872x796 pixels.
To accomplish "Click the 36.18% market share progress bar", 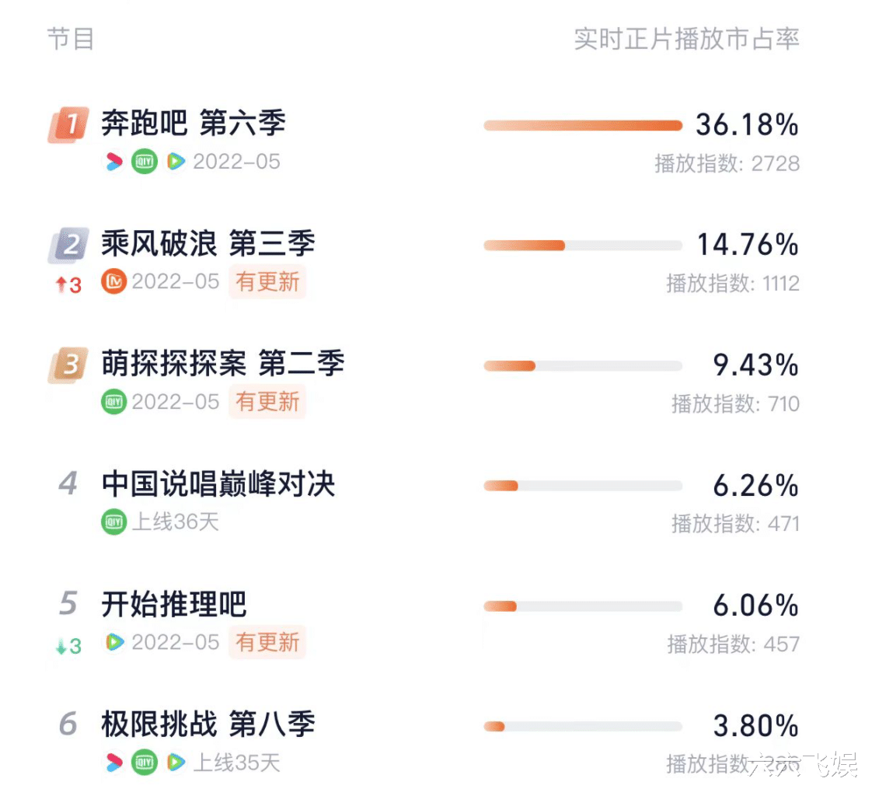I will (583, 125).
